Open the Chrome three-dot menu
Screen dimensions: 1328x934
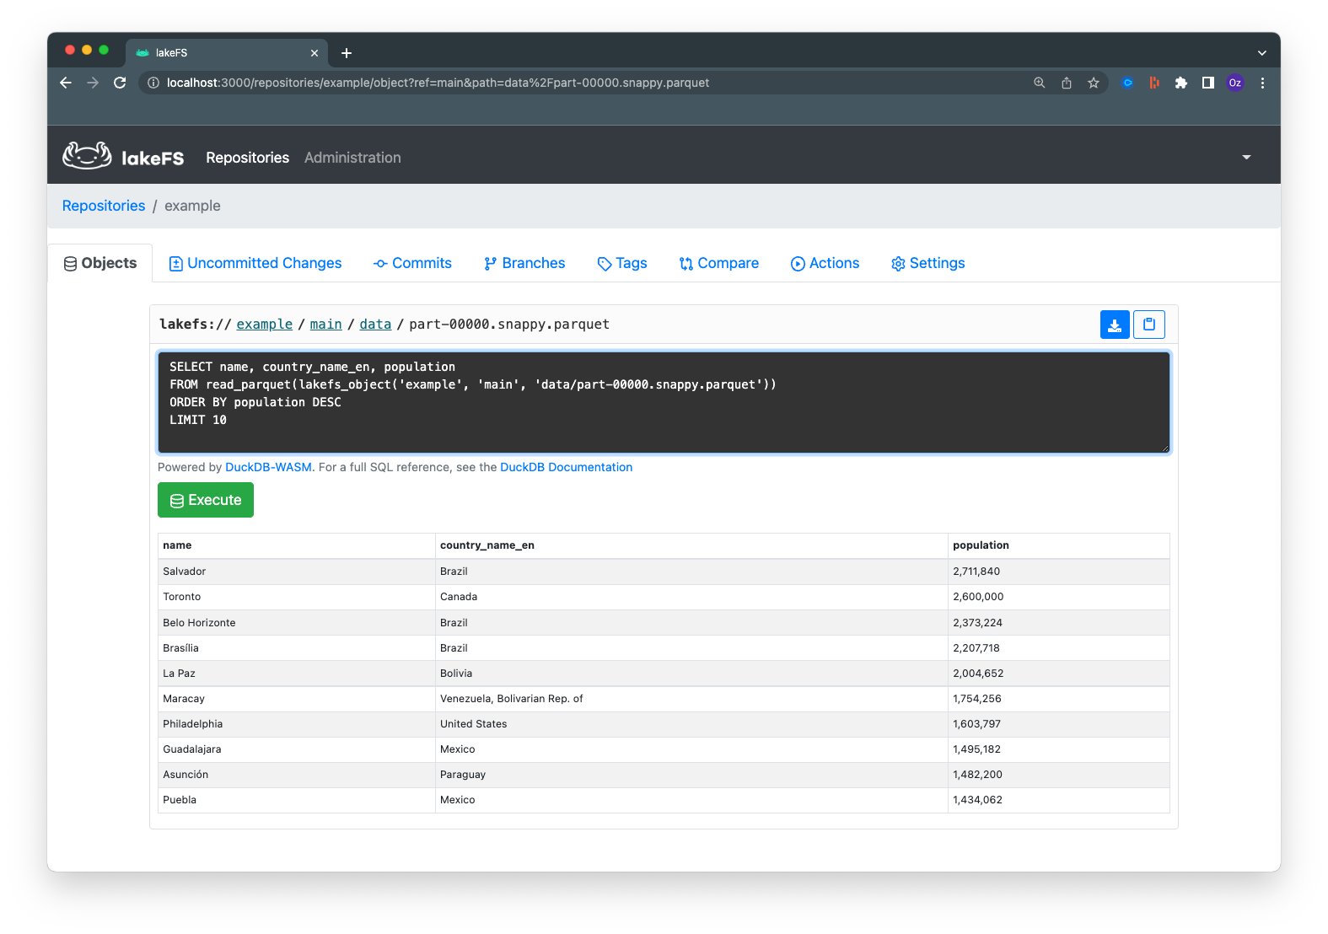click(x=1262, y=83)
